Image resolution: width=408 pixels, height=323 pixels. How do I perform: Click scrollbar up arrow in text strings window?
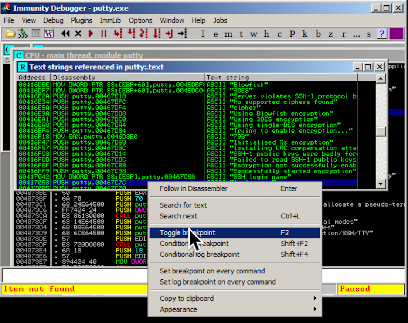pos(381,78)
